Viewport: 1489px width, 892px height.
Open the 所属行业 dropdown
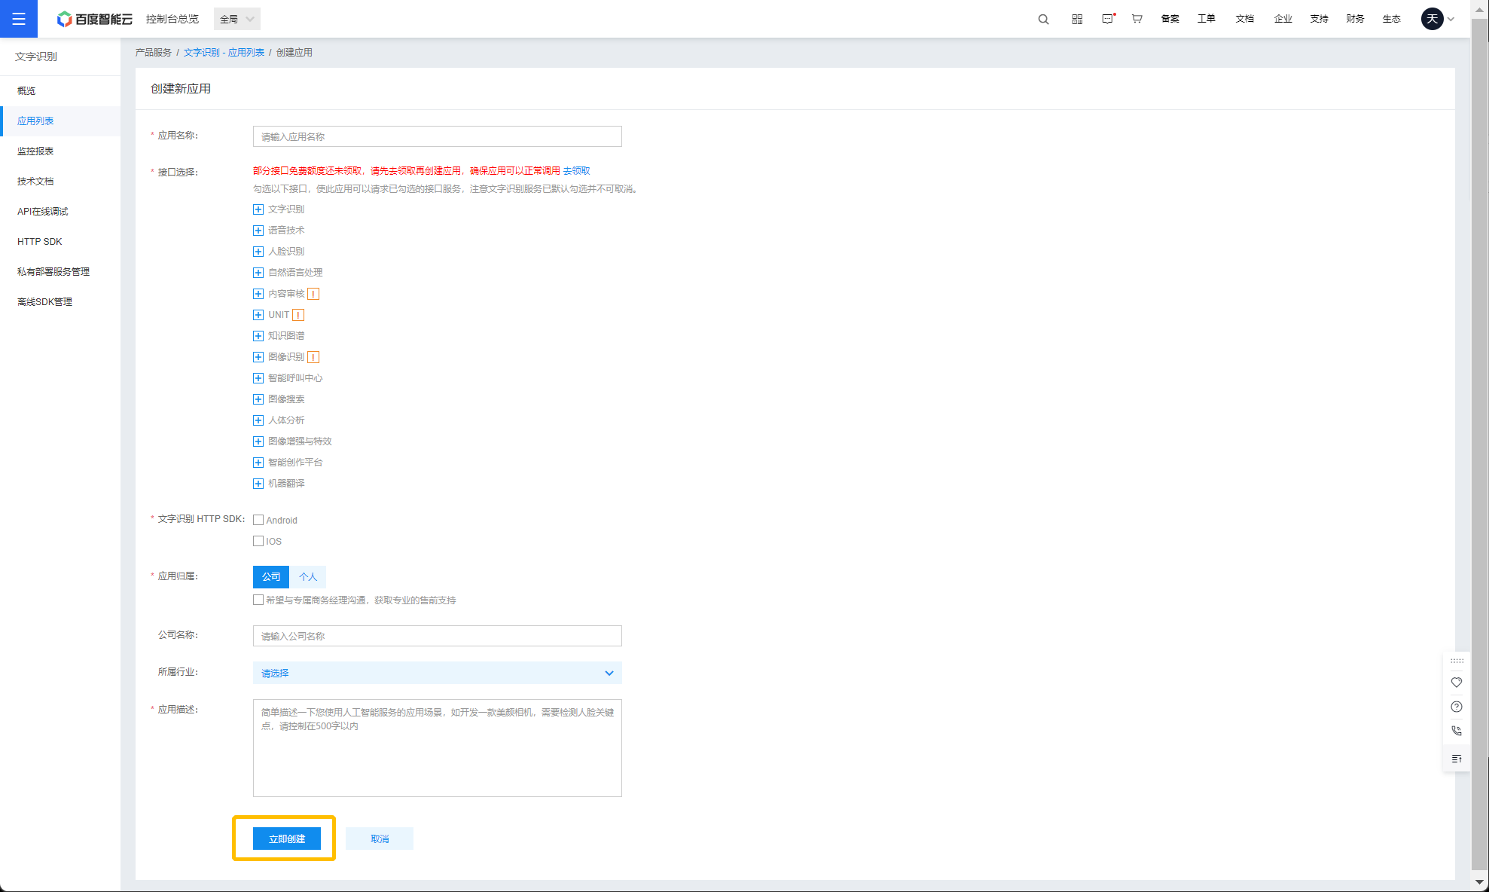[437, 673]
